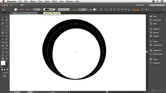Viewport: 166px width, 93px height.
Task: Open the Appearance panel
Action: click(157, 50)
